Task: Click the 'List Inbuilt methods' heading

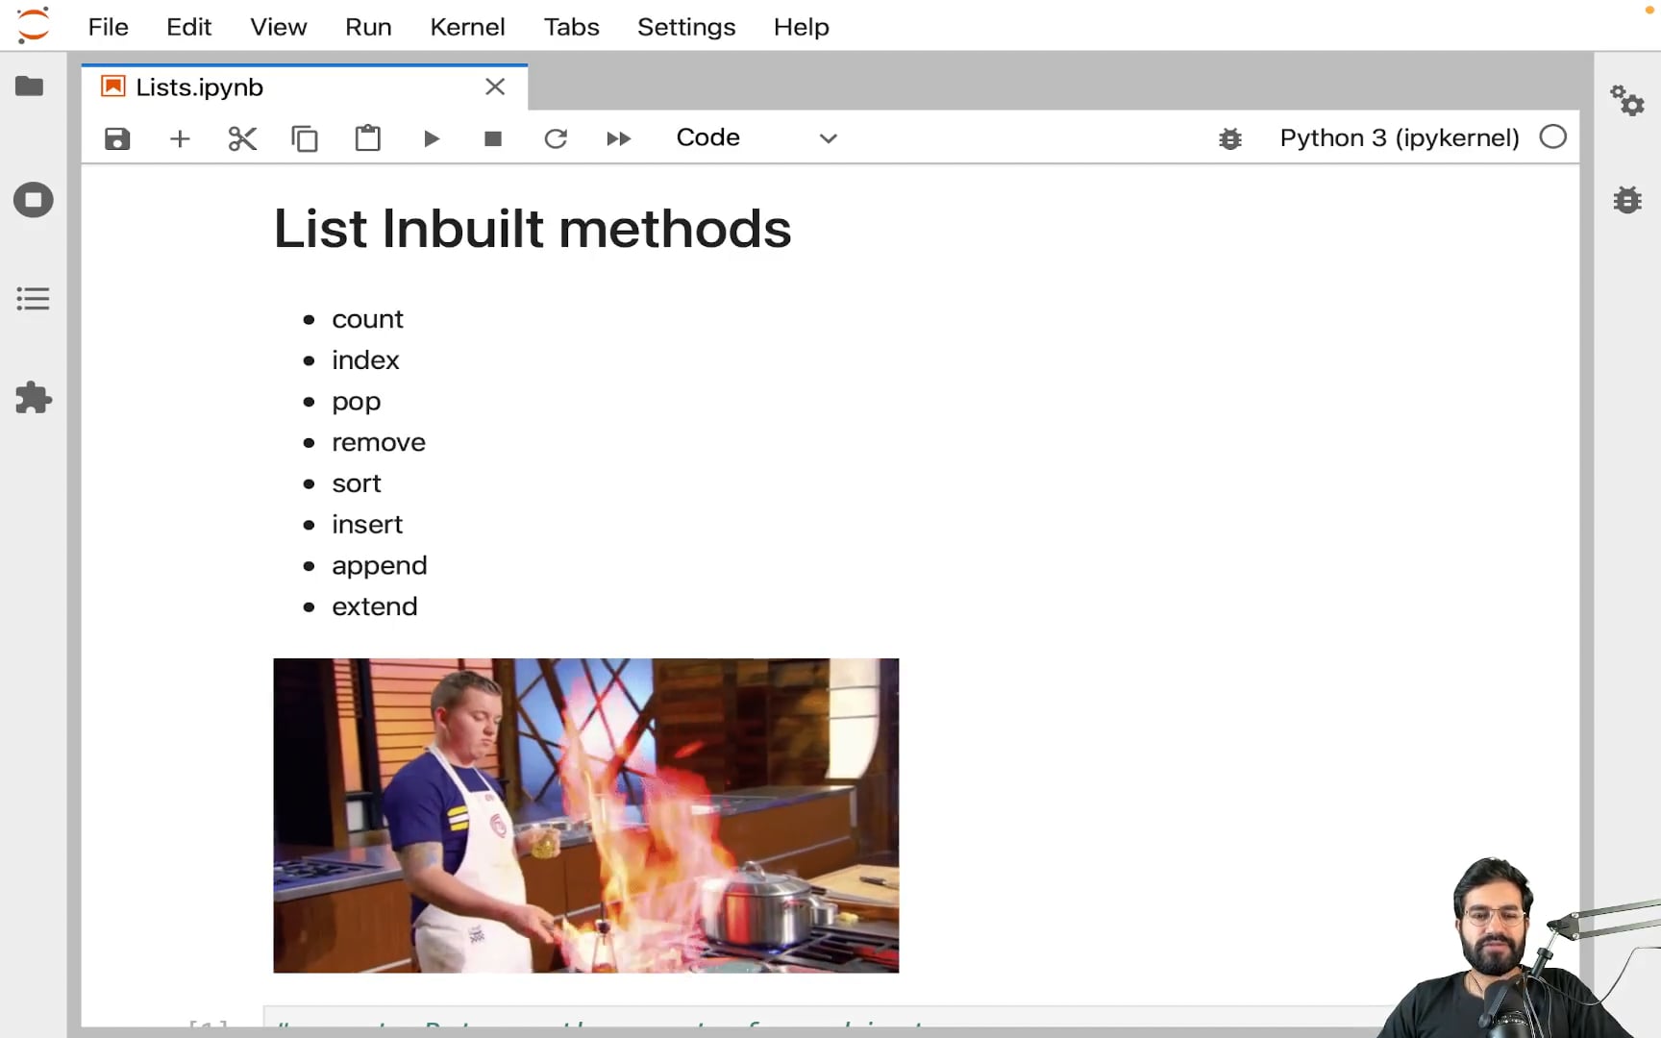Action: tap(533, 229)
